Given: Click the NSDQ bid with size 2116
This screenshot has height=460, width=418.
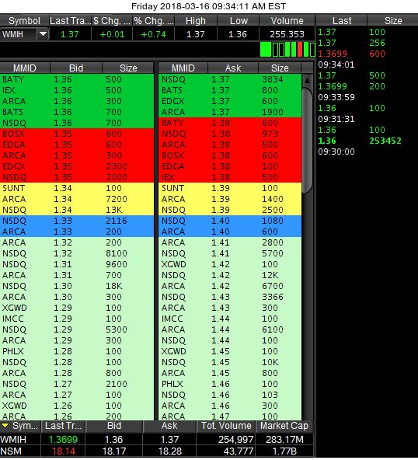Looking at the screenshot, I should click(x=77, y=221).
